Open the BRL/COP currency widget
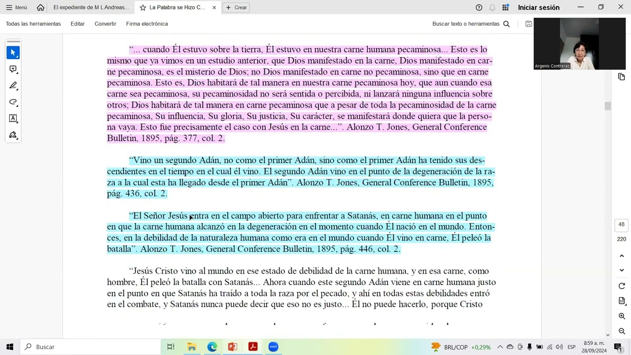The height and width of the screenshot is (355, 631). point(461,347)
